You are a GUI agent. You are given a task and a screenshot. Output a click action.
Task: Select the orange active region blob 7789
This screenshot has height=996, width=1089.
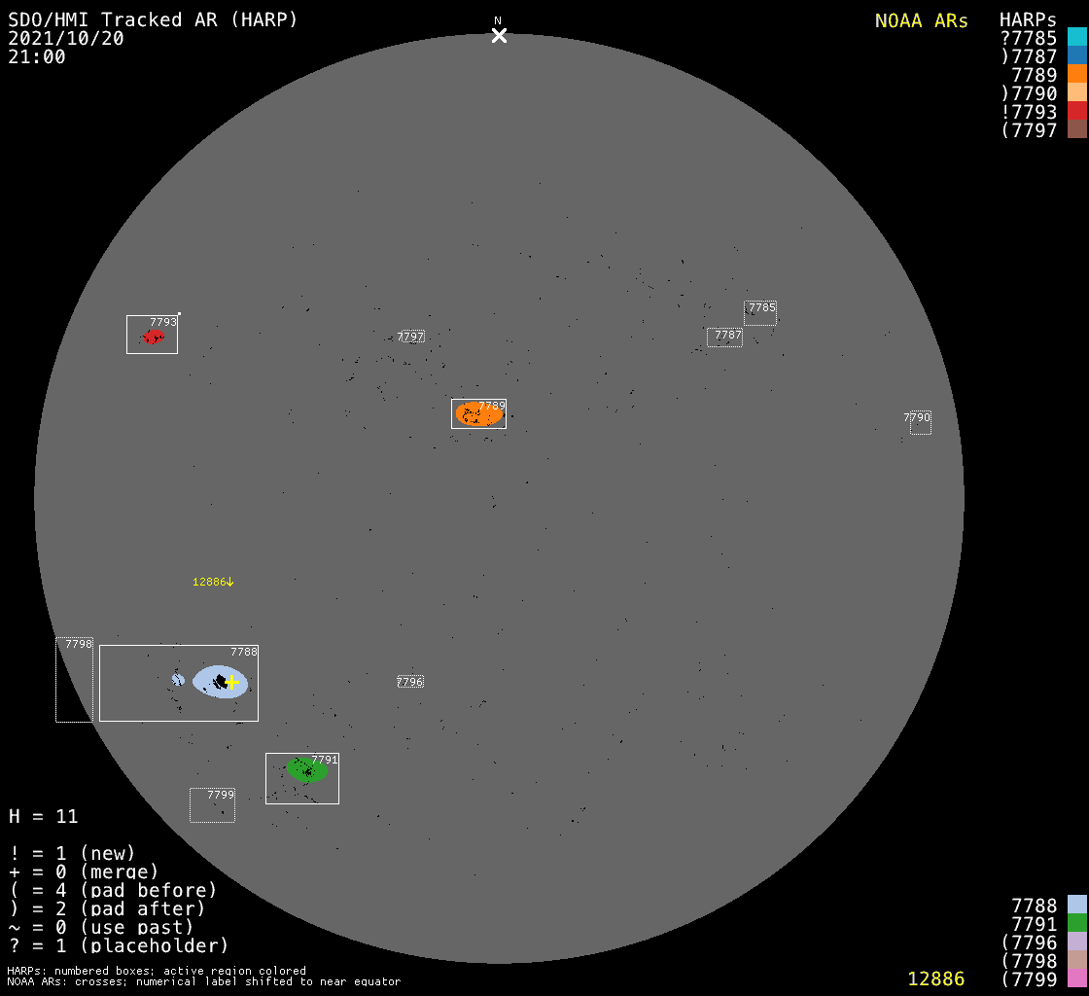click(479, 414)
